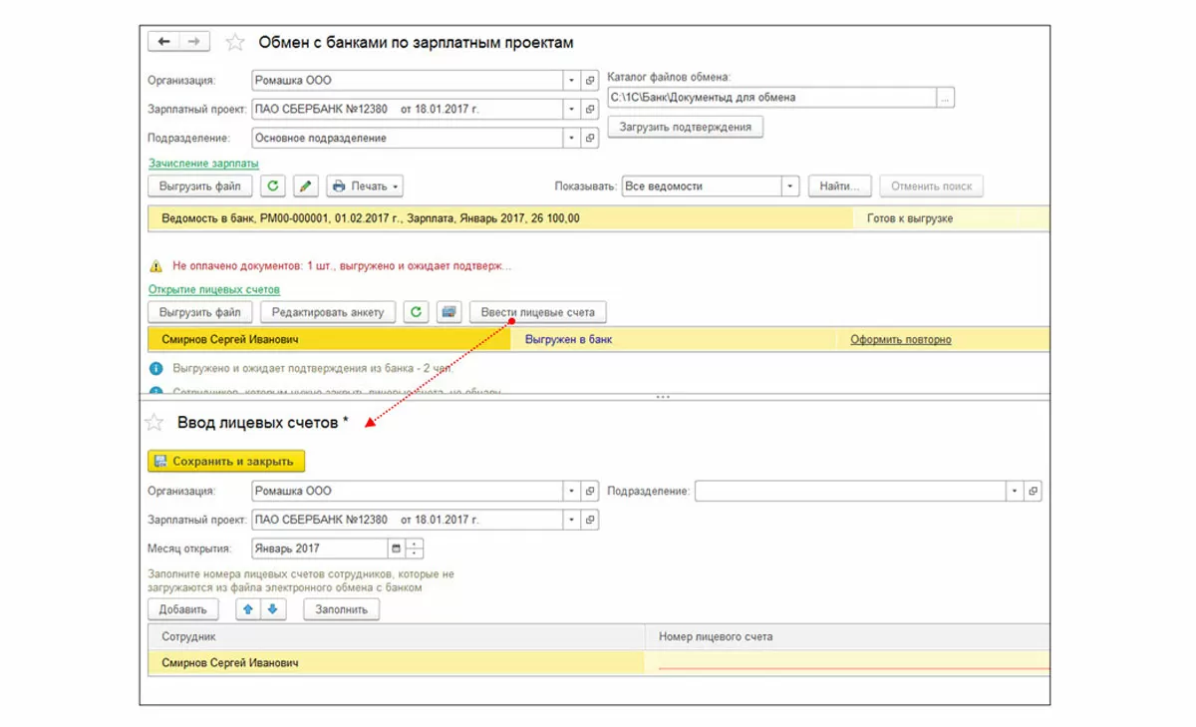Click the Не оплачено документов warning text

[x=342, y=267]
